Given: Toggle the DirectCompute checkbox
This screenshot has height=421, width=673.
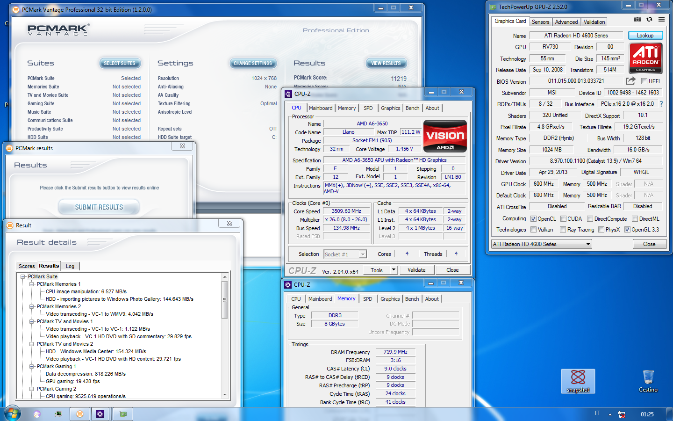Looking at the screenshot, I should pyautogui.click(x=590, y=218).
